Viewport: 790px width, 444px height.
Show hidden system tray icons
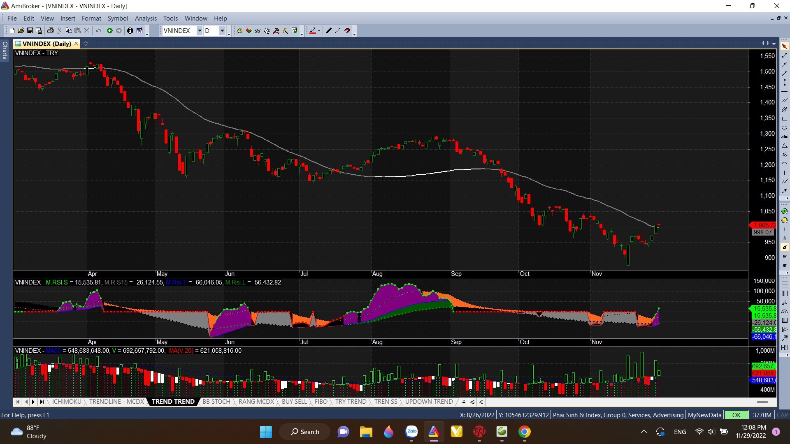pyautogui.click(x=644, y=432)
